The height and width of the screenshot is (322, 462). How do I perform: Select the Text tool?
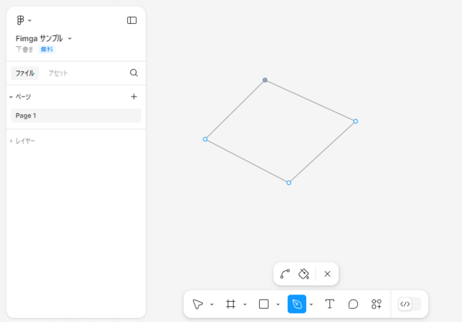tap(330, 304)
